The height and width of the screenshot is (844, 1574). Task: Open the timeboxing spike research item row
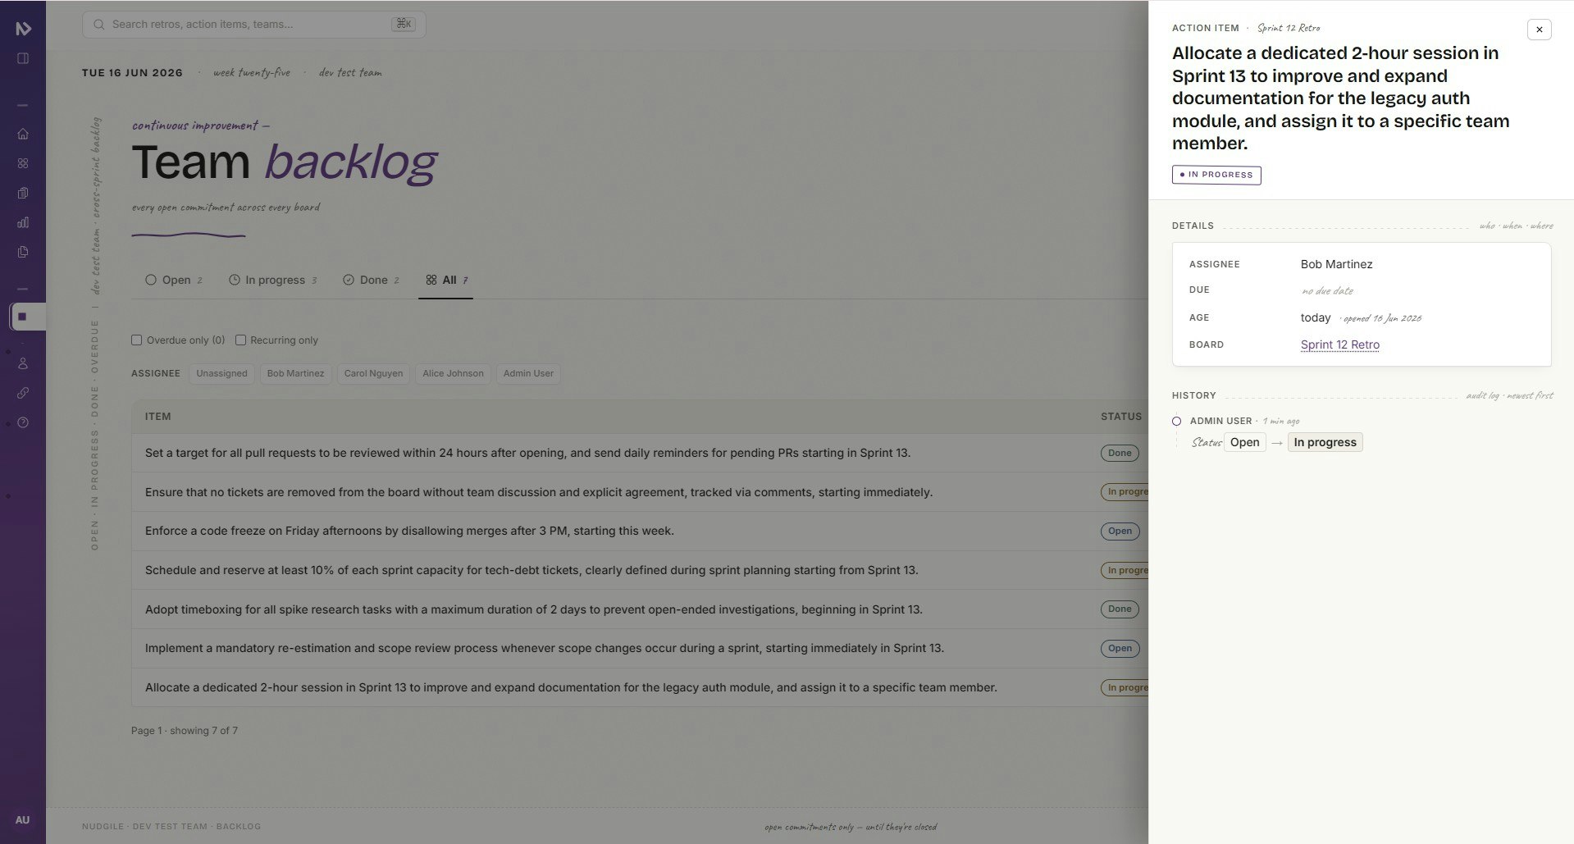click(x=534, y=609)
